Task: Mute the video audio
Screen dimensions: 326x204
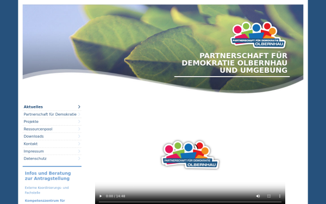Action: pos(258,196)
